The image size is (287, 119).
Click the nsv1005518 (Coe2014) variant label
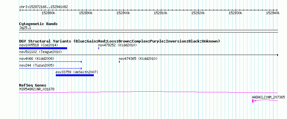(39, 45)
